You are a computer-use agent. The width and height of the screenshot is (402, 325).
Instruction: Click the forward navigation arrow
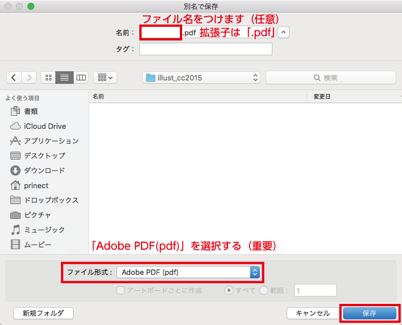tap(29, 78)
